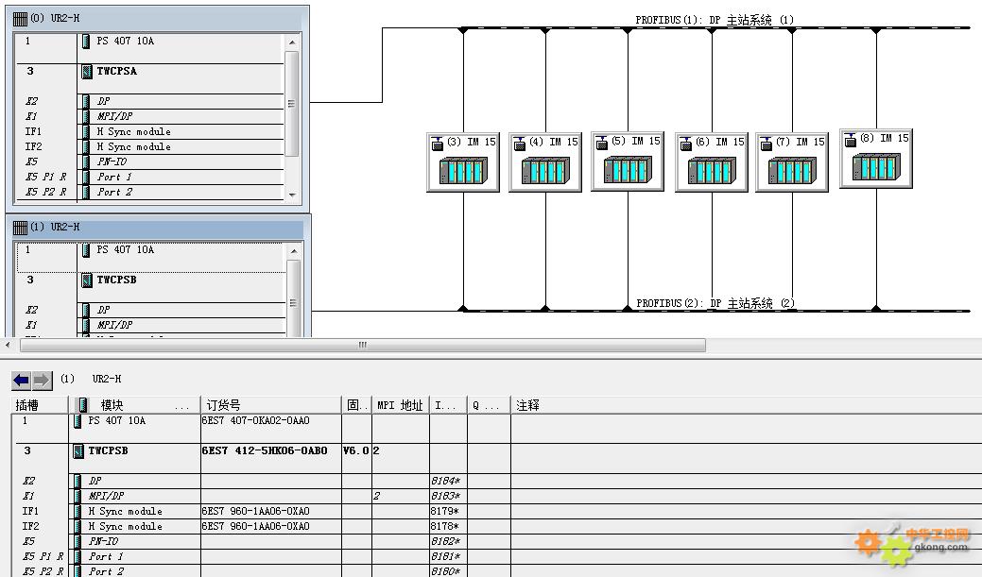Click the MPI/DP icon in rack (0)
The height and width of the screenshot is (577, 982).
pyautogui.click(x=86, y=116)
